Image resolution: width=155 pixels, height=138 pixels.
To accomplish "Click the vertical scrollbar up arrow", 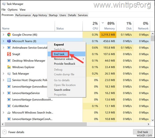I will tap(153, 34).
